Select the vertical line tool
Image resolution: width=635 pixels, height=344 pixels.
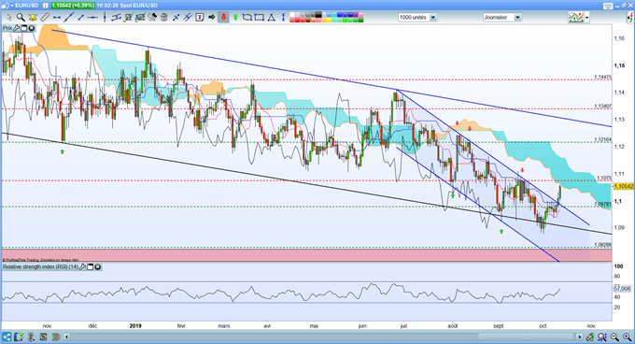(105, 18)
